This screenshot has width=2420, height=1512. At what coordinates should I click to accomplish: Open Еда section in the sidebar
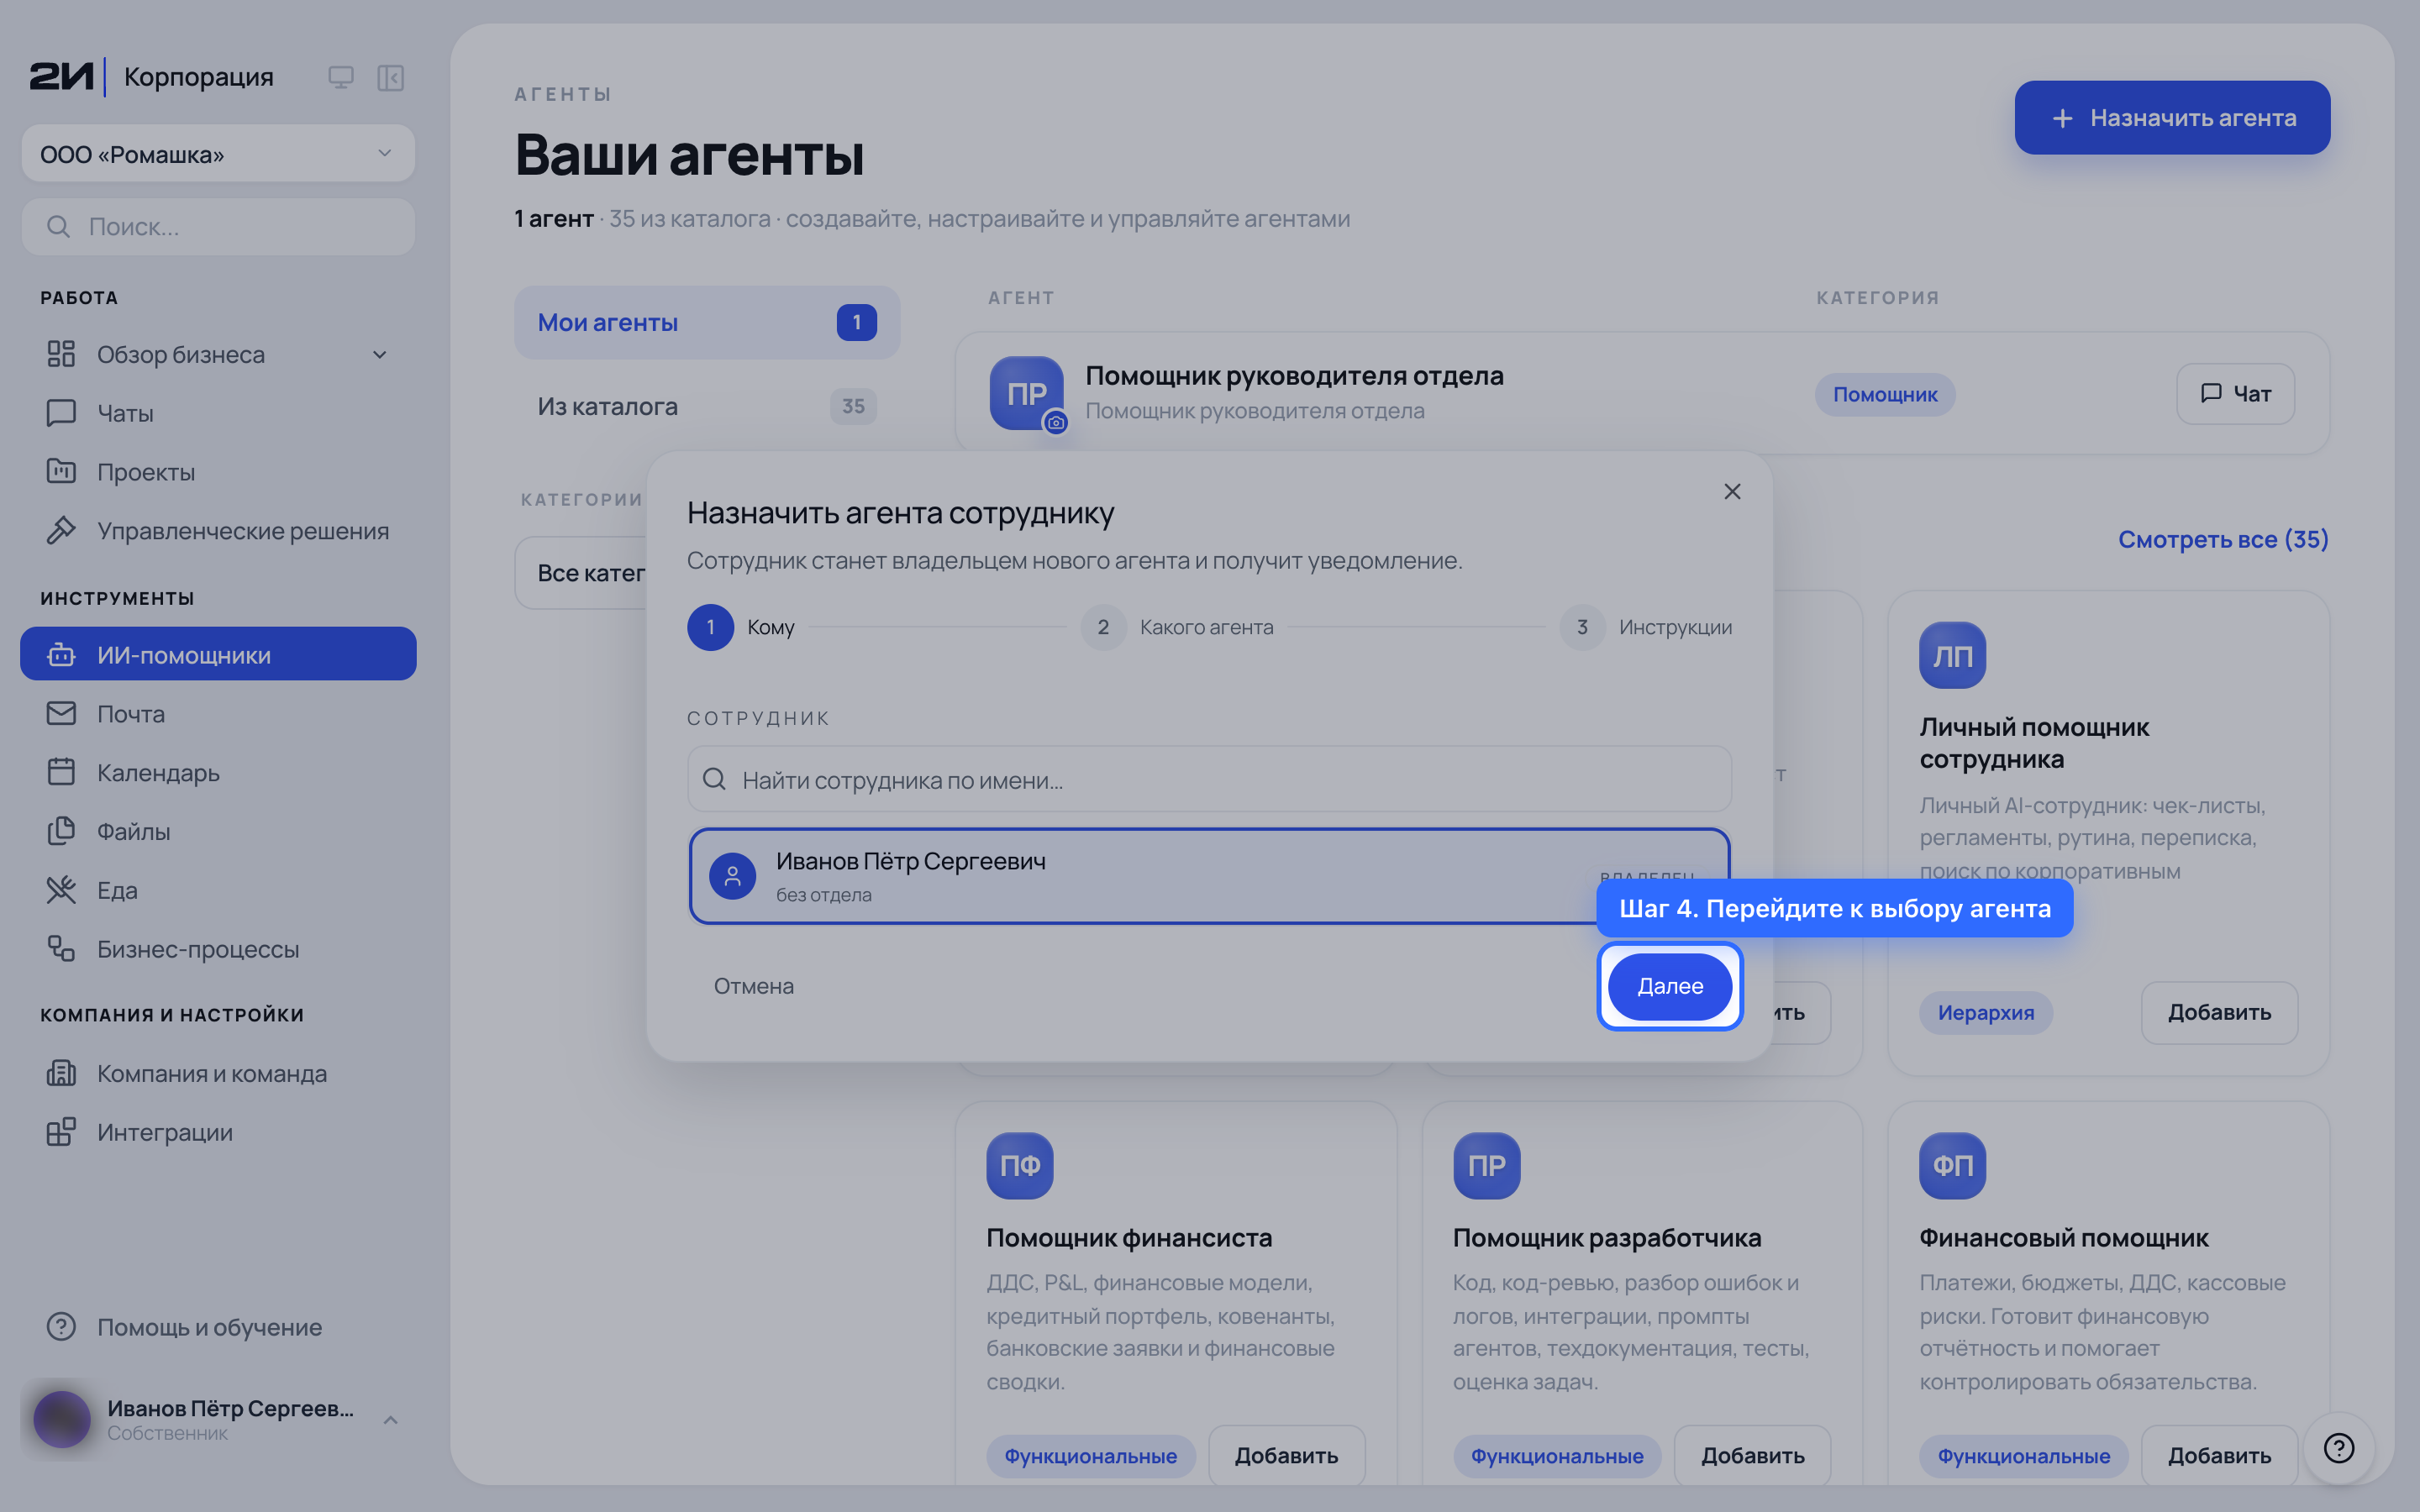coord(218,890)
